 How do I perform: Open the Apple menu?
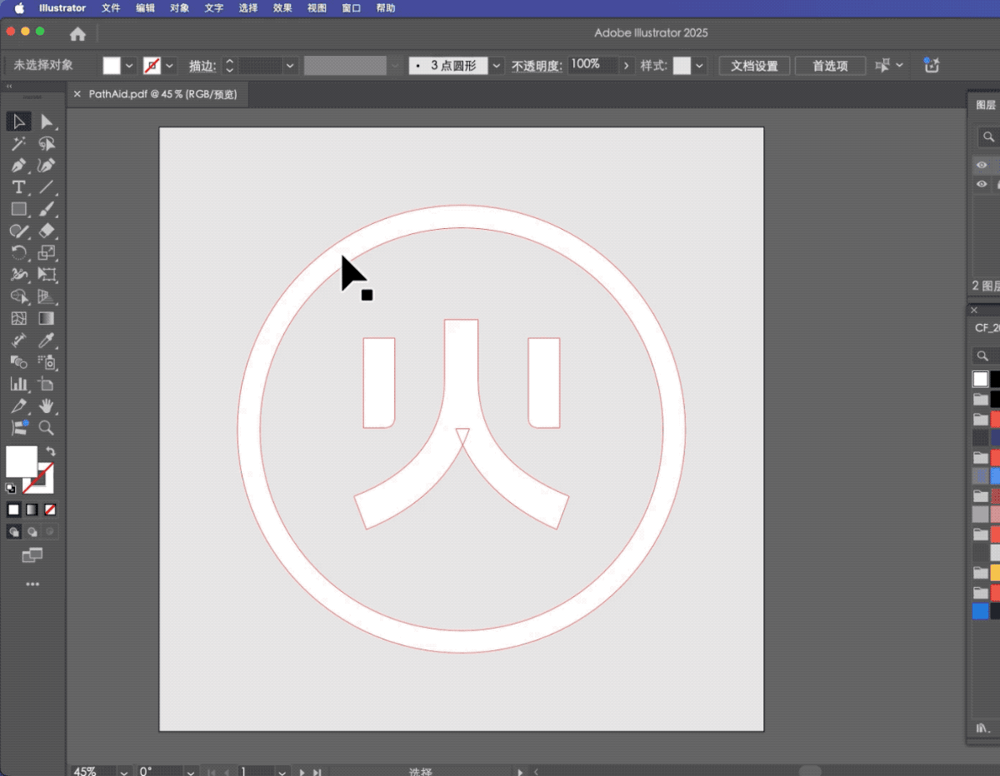(x=19, y=7)
